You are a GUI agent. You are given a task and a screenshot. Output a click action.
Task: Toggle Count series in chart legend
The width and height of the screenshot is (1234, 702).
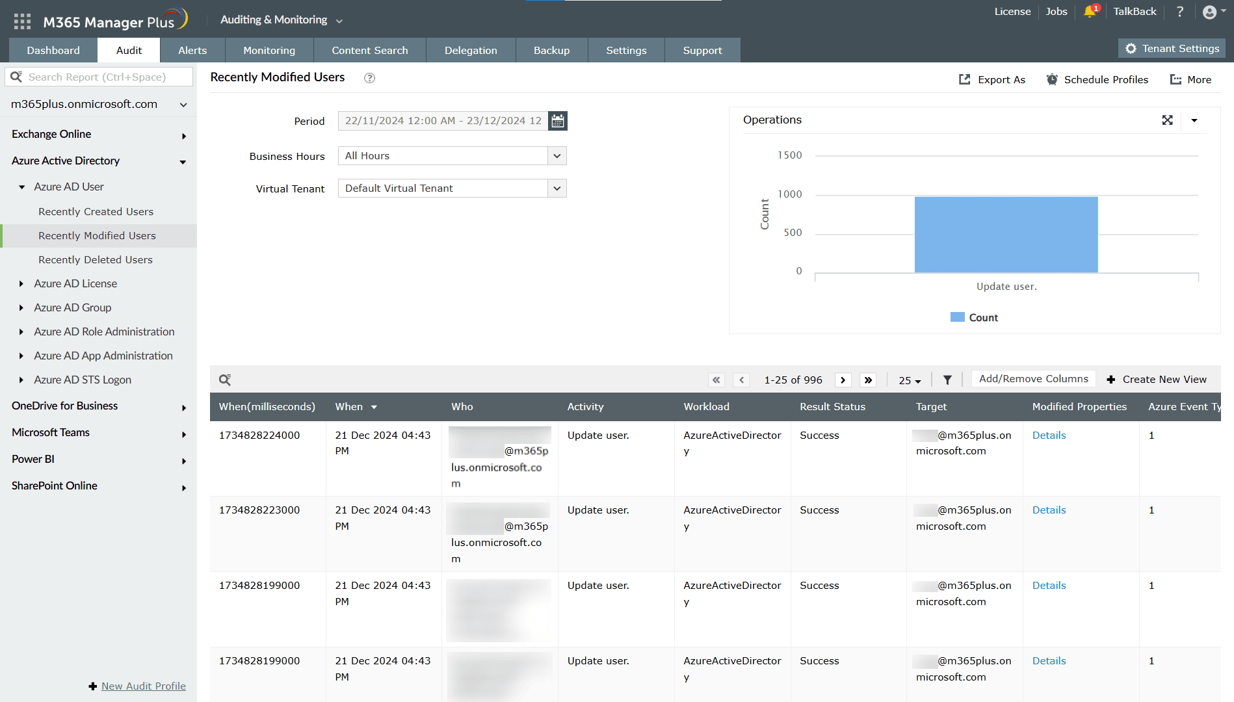click(x=974, y=317)
